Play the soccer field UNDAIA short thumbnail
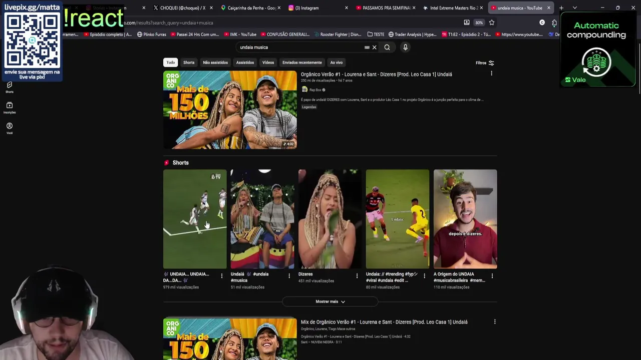 195,219
